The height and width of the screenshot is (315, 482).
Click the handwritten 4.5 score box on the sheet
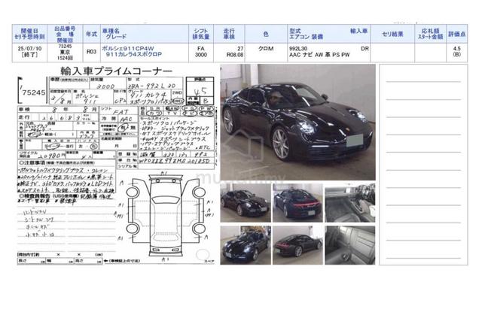(200, 91)
